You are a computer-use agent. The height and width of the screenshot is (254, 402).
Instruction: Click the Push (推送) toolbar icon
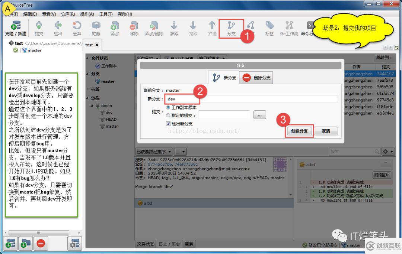[x=212, y=28]
